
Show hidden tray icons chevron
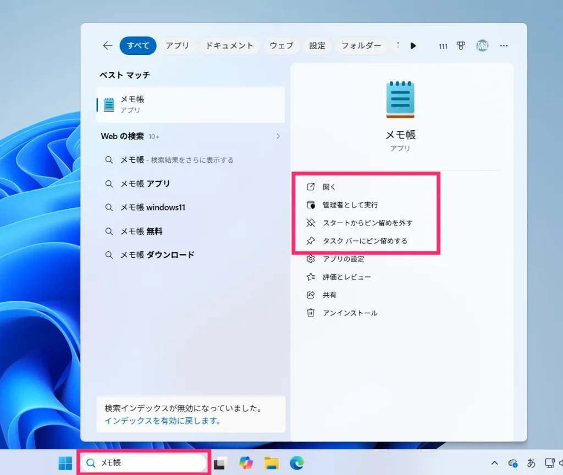click(494, 463)
